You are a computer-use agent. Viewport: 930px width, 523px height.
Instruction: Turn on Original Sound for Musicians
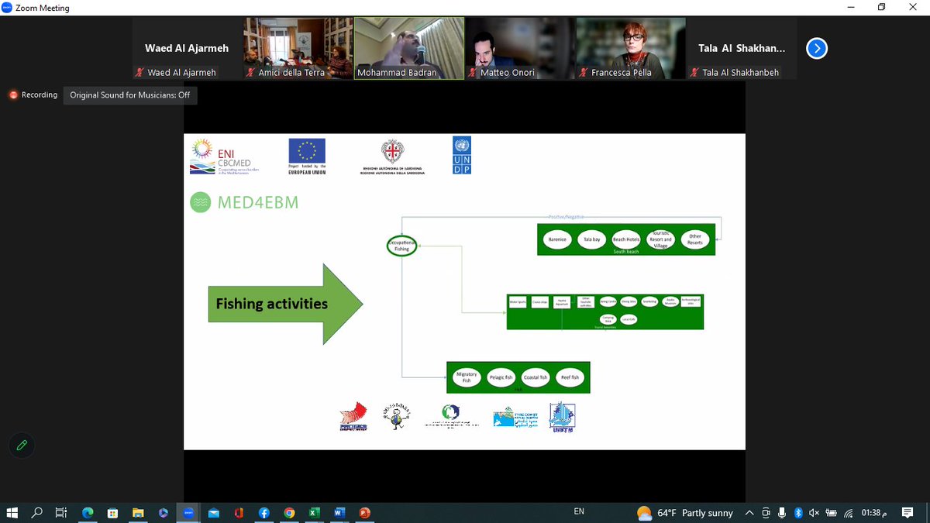click(x=130, y=95)
